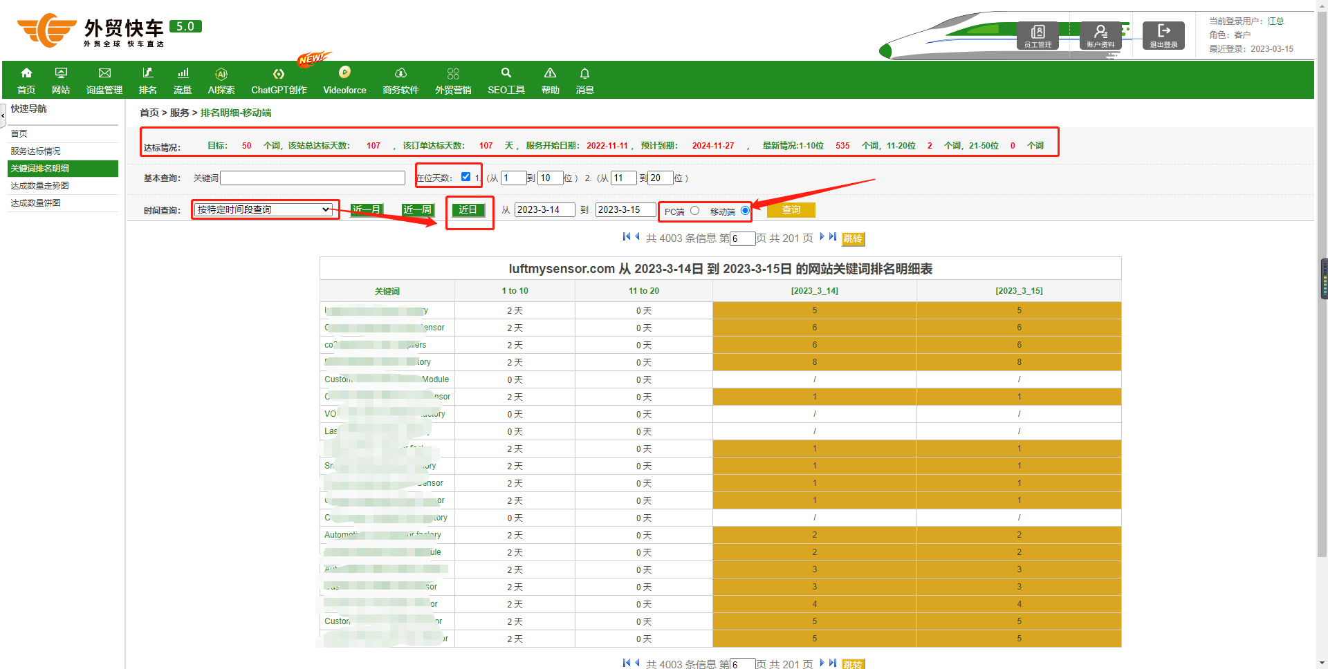Go to first page in top pager
Viewport: 1328px width, 669px height.
626,236
